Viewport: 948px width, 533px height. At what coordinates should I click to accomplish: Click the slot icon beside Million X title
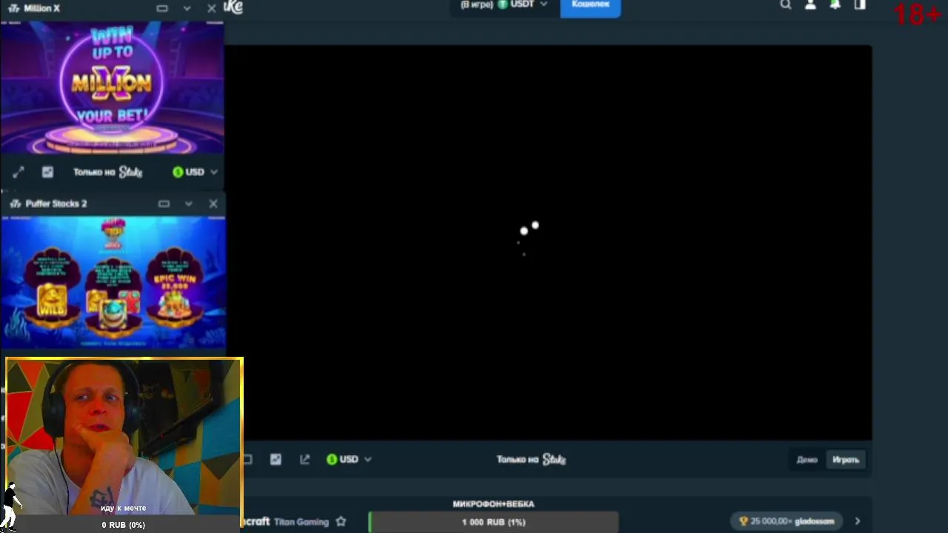click(x=14, y=8)
